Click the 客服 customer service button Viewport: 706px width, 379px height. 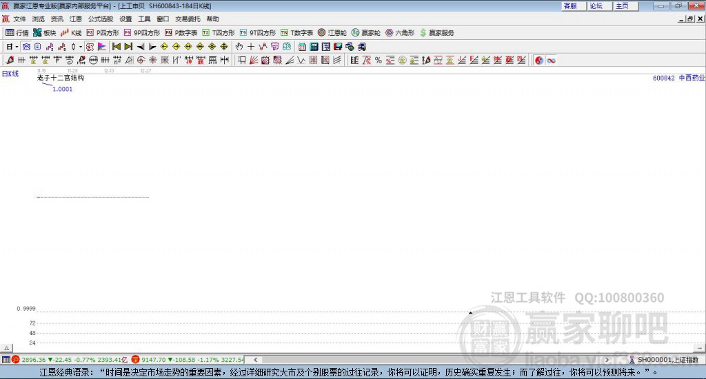pos(574,6)
